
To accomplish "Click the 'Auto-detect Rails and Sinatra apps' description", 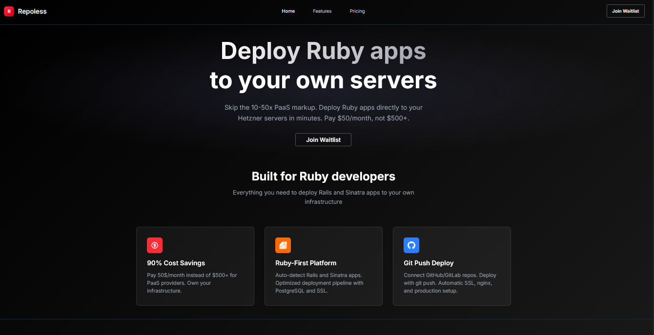I will [x=320, y=283].
